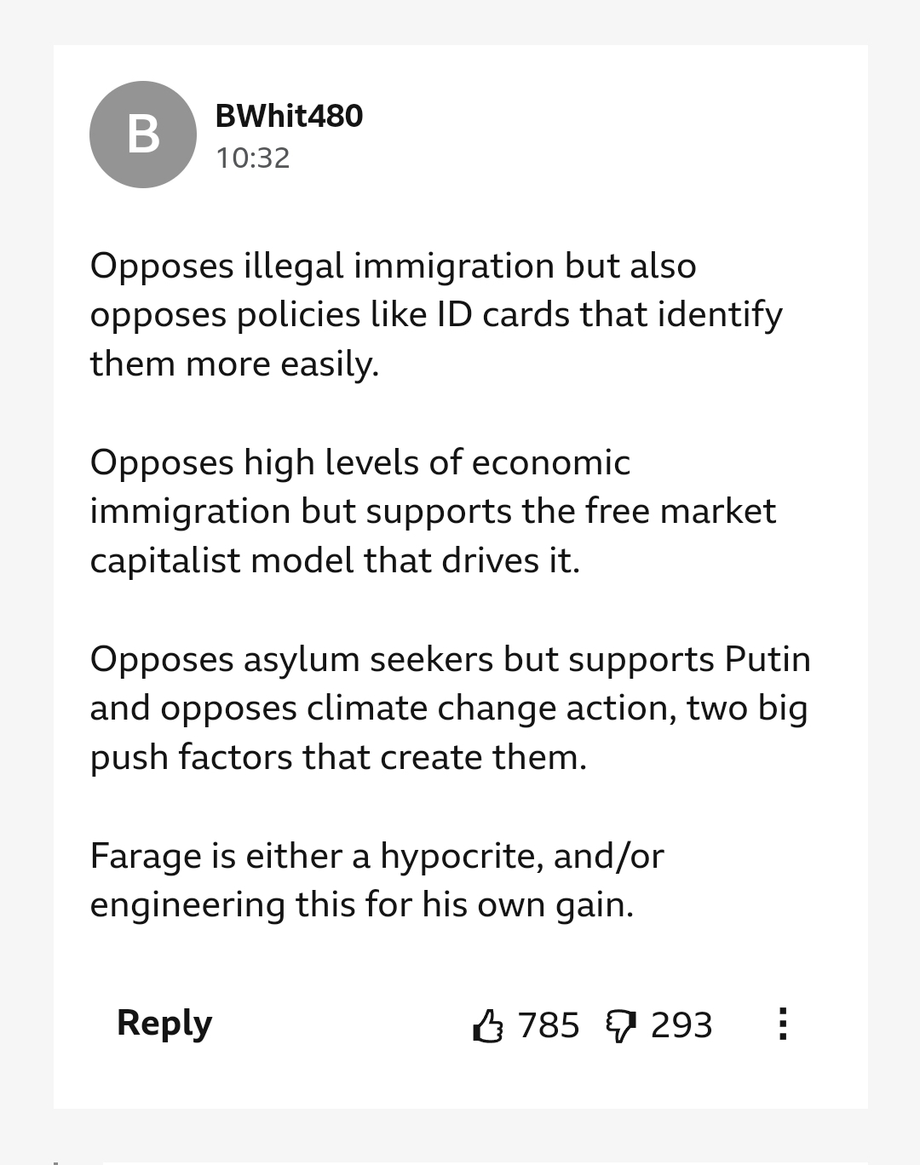The height and width of the screenshot is (1165, 920).
Task: Click the phrase "free market"
Action: (680, 511)
